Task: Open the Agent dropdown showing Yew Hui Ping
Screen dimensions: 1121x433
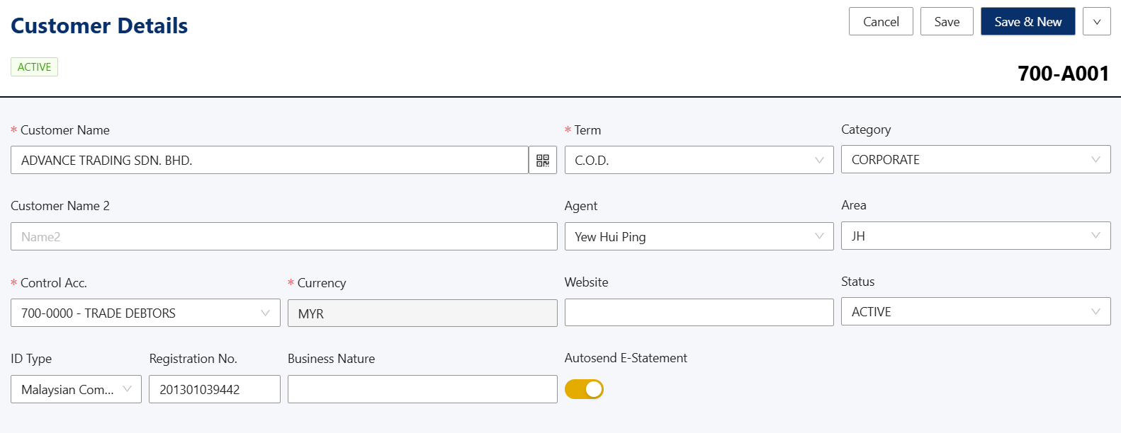Action: tap(699, 237)
